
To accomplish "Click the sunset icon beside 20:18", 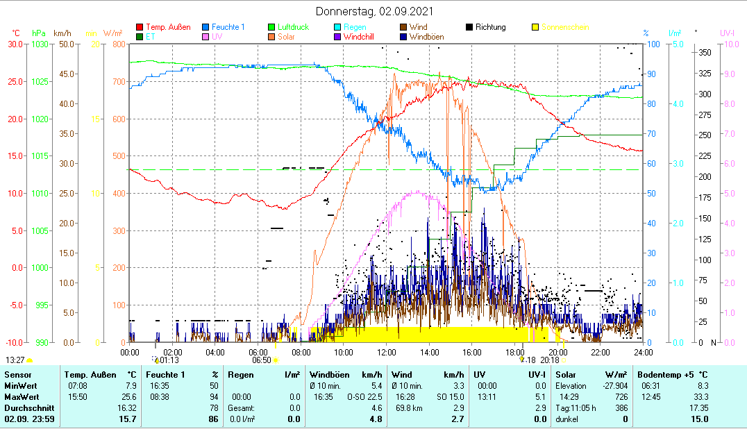I will tap(564, 360).
